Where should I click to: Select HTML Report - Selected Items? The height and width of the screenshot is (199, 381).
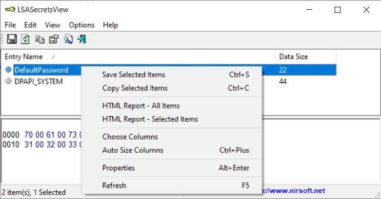click(172, 119)
